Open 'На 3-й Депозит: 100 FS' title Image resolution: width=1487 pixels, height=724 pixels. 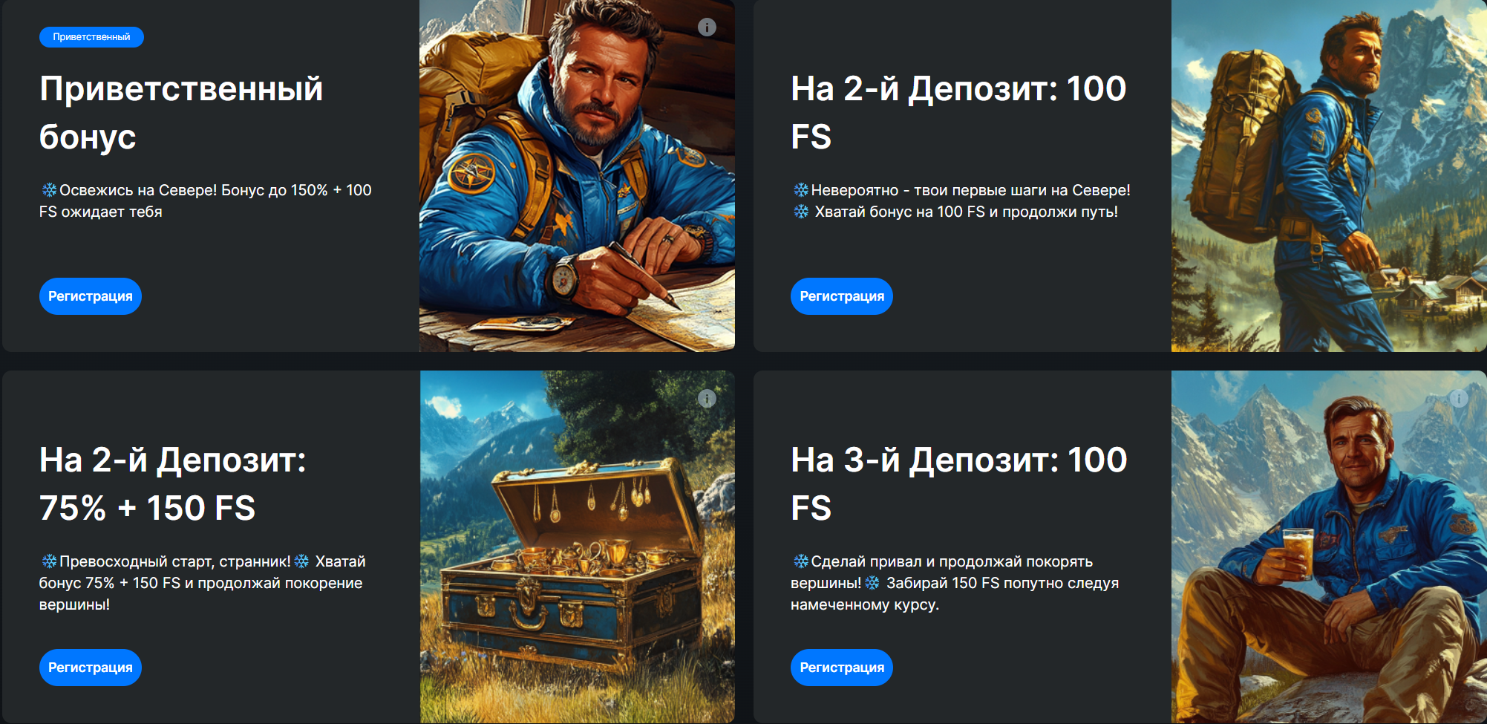pos(959,484)
